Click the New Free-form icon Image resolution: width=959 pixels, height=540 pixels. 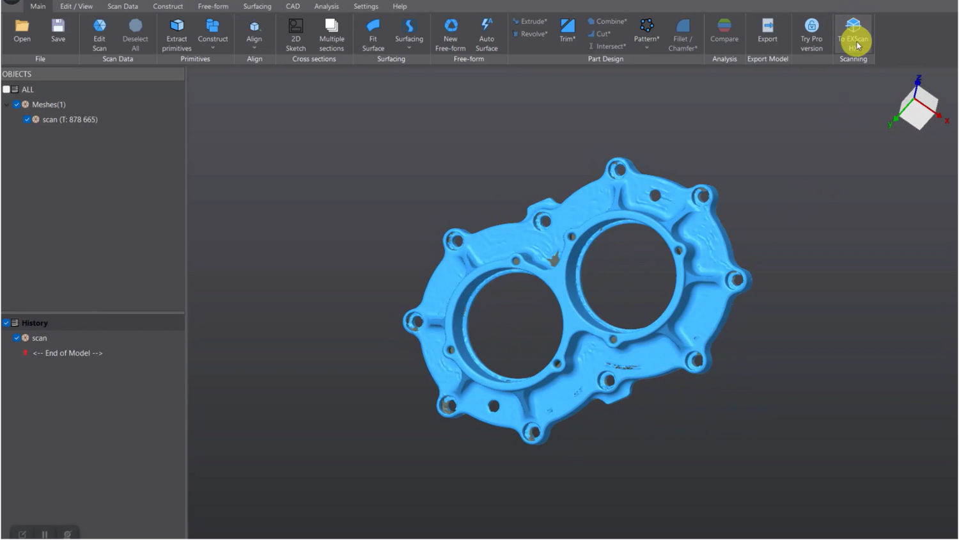(450, 27)
